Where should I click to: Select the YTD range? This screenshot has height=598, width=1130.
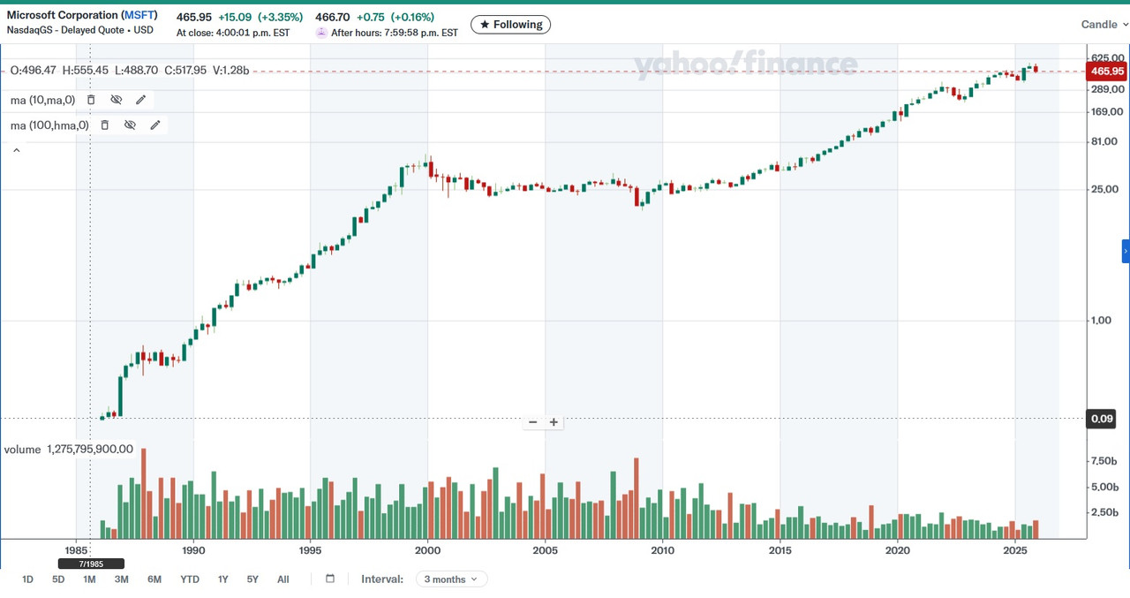190,579
